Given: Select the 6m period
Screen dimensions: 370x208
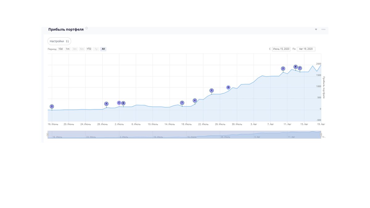Looking at the screenshot, I should 82,49.
